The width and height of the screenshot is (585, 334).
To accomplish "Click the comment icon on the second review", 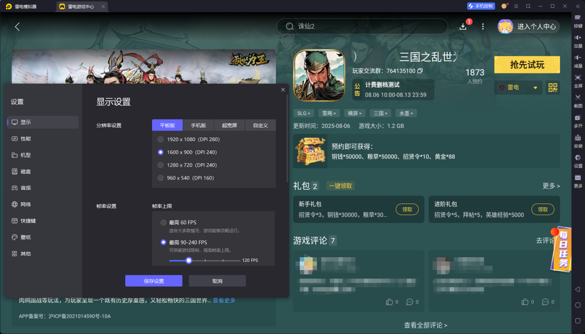I will [x=546, y=302].
